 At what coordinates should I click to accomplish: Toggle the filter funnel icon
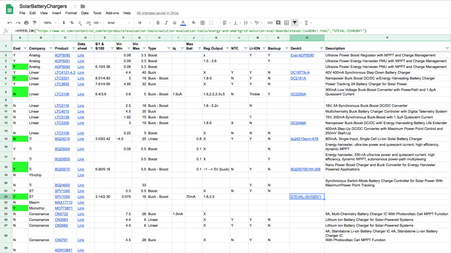295,23
